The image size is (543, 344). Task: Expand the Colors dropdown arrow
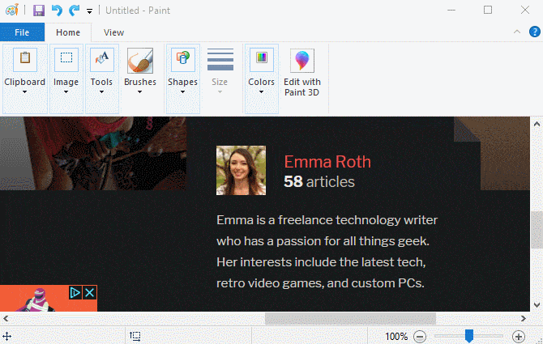[261, 92]
